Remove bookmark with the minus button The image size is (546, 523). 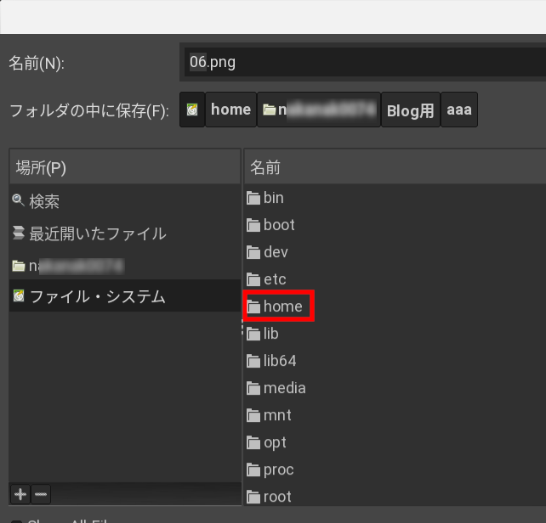coord(41,494)
